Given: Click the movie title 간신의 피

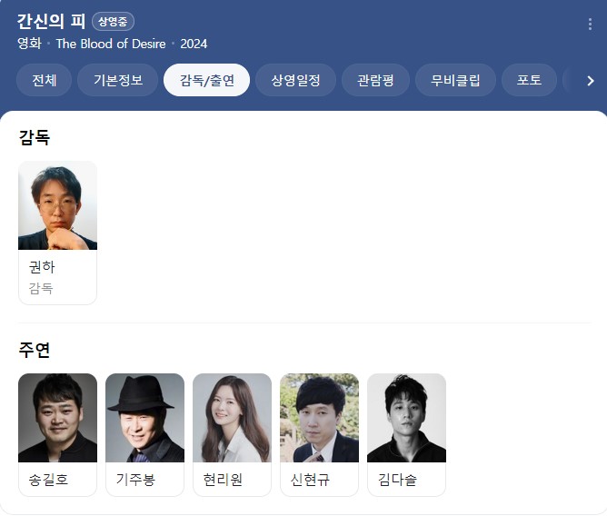Looking at the screenshot, I should [51, 21].
